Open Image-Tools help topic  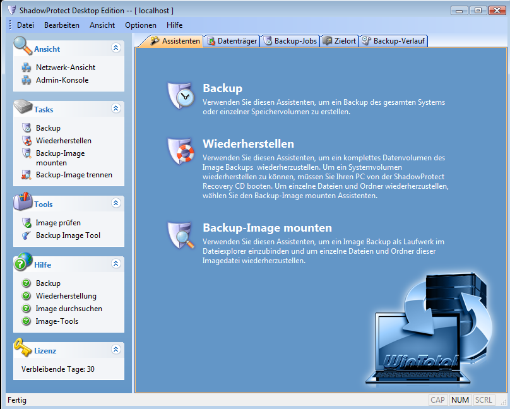click(57, 321)
